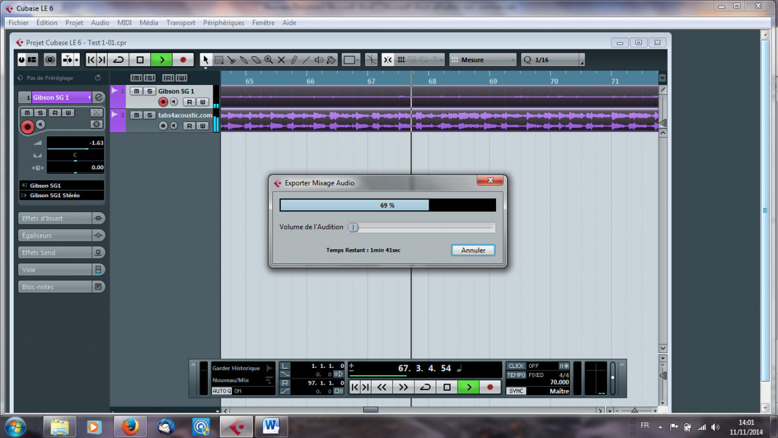This screenshot has width=778, height=438.
Task: Toggle Snap on/off grid icon
Action: click(x=387, y=60)
